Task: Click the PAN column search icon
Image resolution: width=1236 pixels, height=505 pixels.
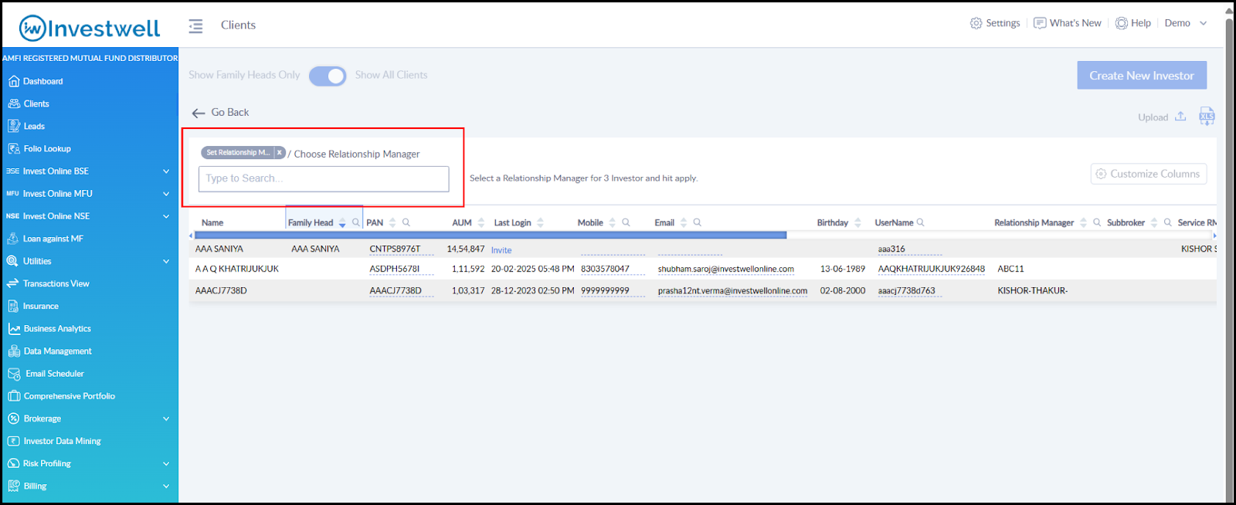Action: [406, 222]
